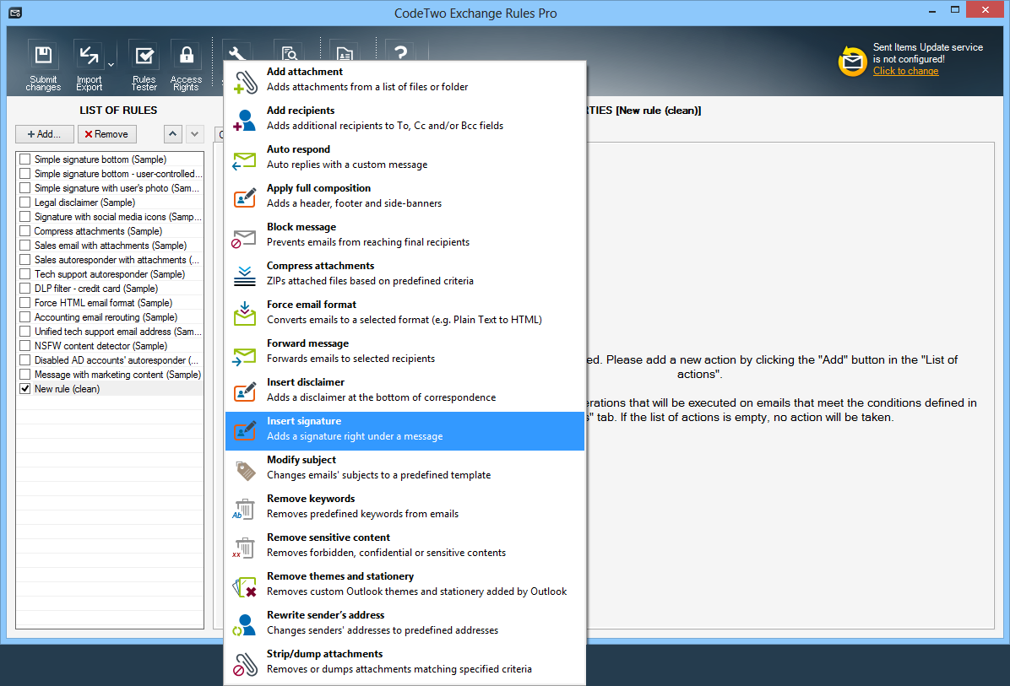Viewport: 1010px width, 686px height.
Task: Check the Accounting email rerouting checkbox
Action: (25, 317)
